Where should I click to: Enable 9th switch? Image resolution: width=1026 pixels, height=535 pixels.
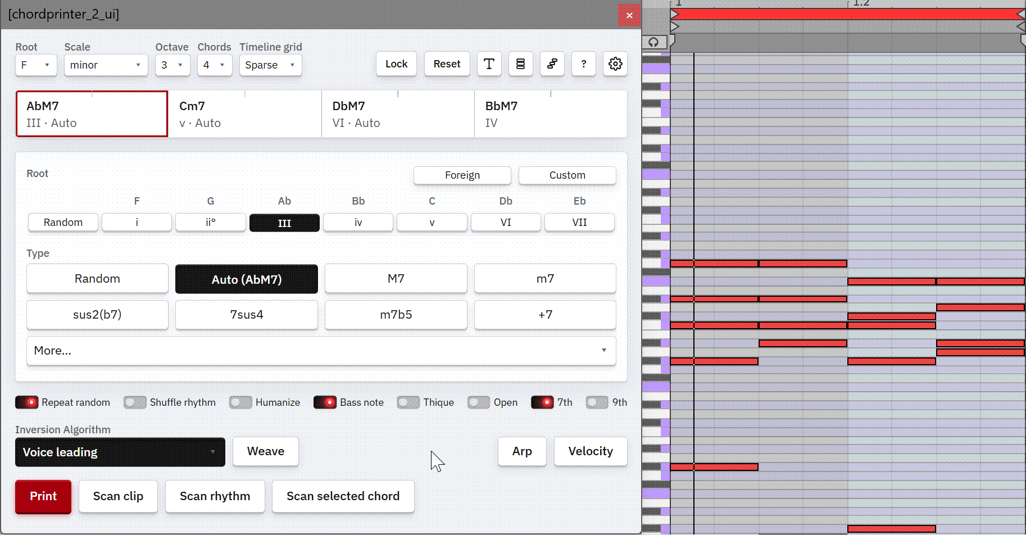pyautogui.click(x=597, y=402)
